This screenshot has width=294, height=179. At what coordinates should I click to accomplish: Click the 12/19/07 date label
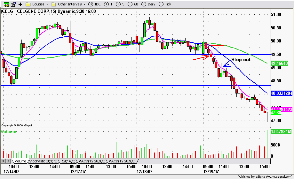211,172
